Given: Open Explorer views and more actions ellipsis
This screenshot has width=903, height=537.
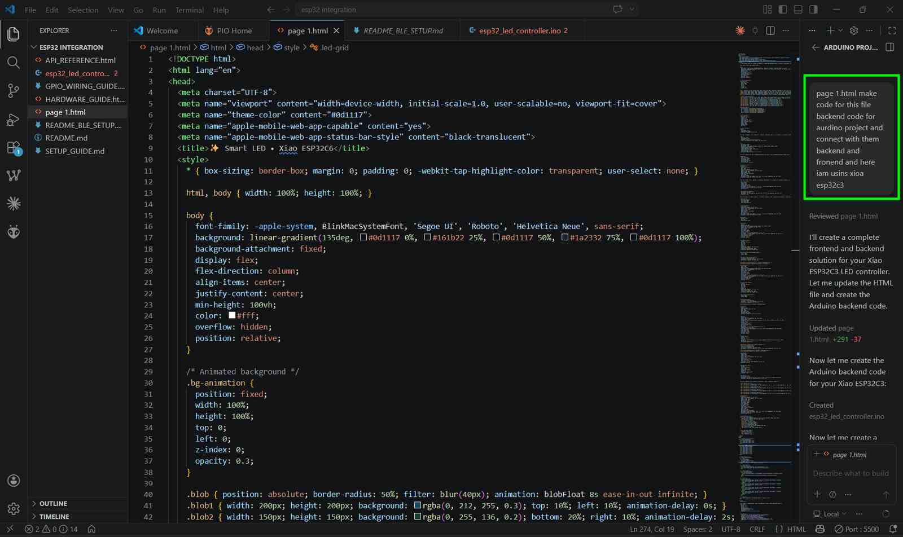Looking at the screenshot, I should [114, 30].
